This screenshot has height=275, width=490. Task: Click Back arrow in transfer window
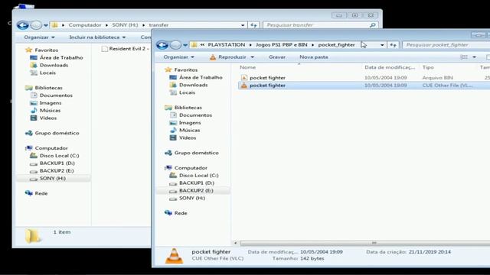click(x=23, y=25)
